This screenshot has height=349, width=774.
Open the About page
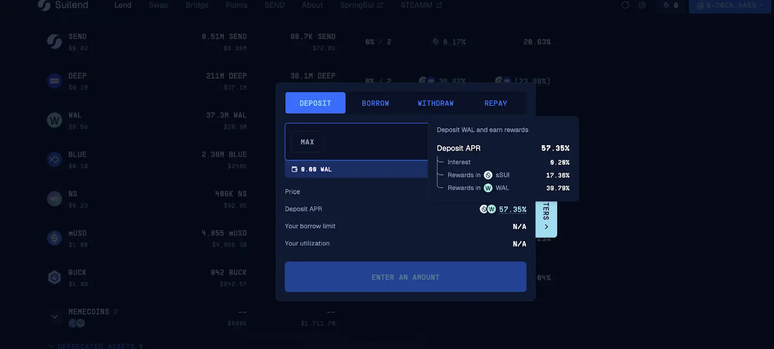pyautogui.click(x=313, y=5)
